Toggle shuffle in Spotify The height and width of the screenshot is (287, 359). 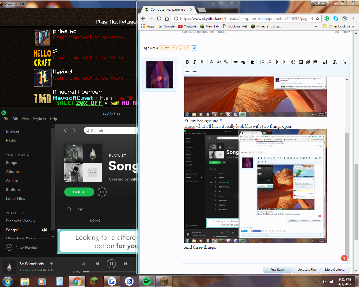83,264
